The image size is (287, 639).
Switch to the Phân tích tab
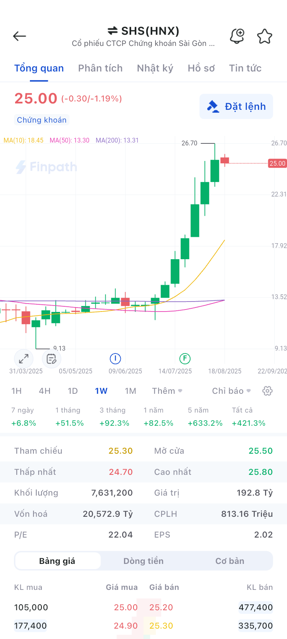(x=100, y=68)
